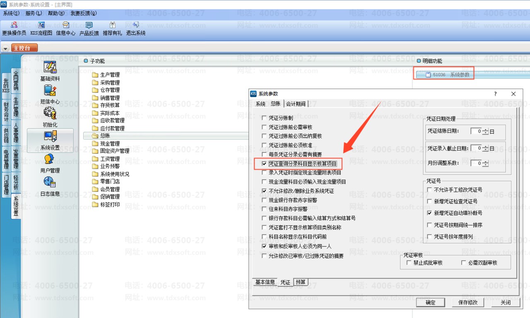
Task: Increase the 凭证结账日期 spinner value
Action: (485, 130)
